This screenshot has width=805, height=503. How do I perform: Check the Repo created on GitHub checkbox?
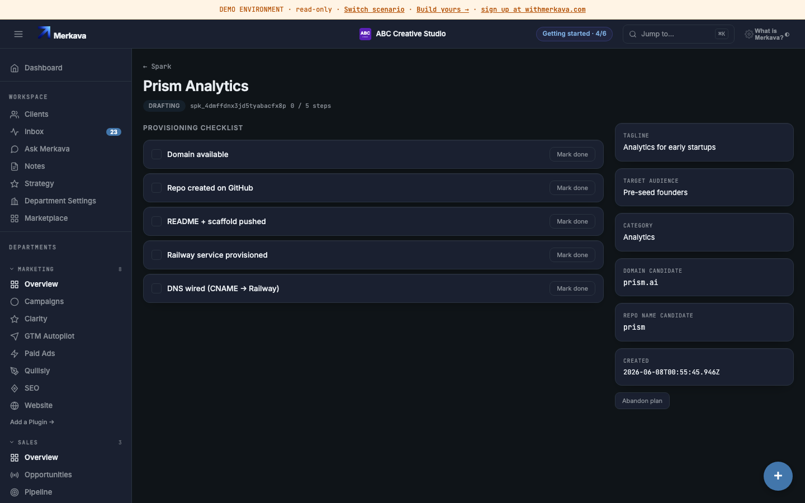click(x=157, y=188)
